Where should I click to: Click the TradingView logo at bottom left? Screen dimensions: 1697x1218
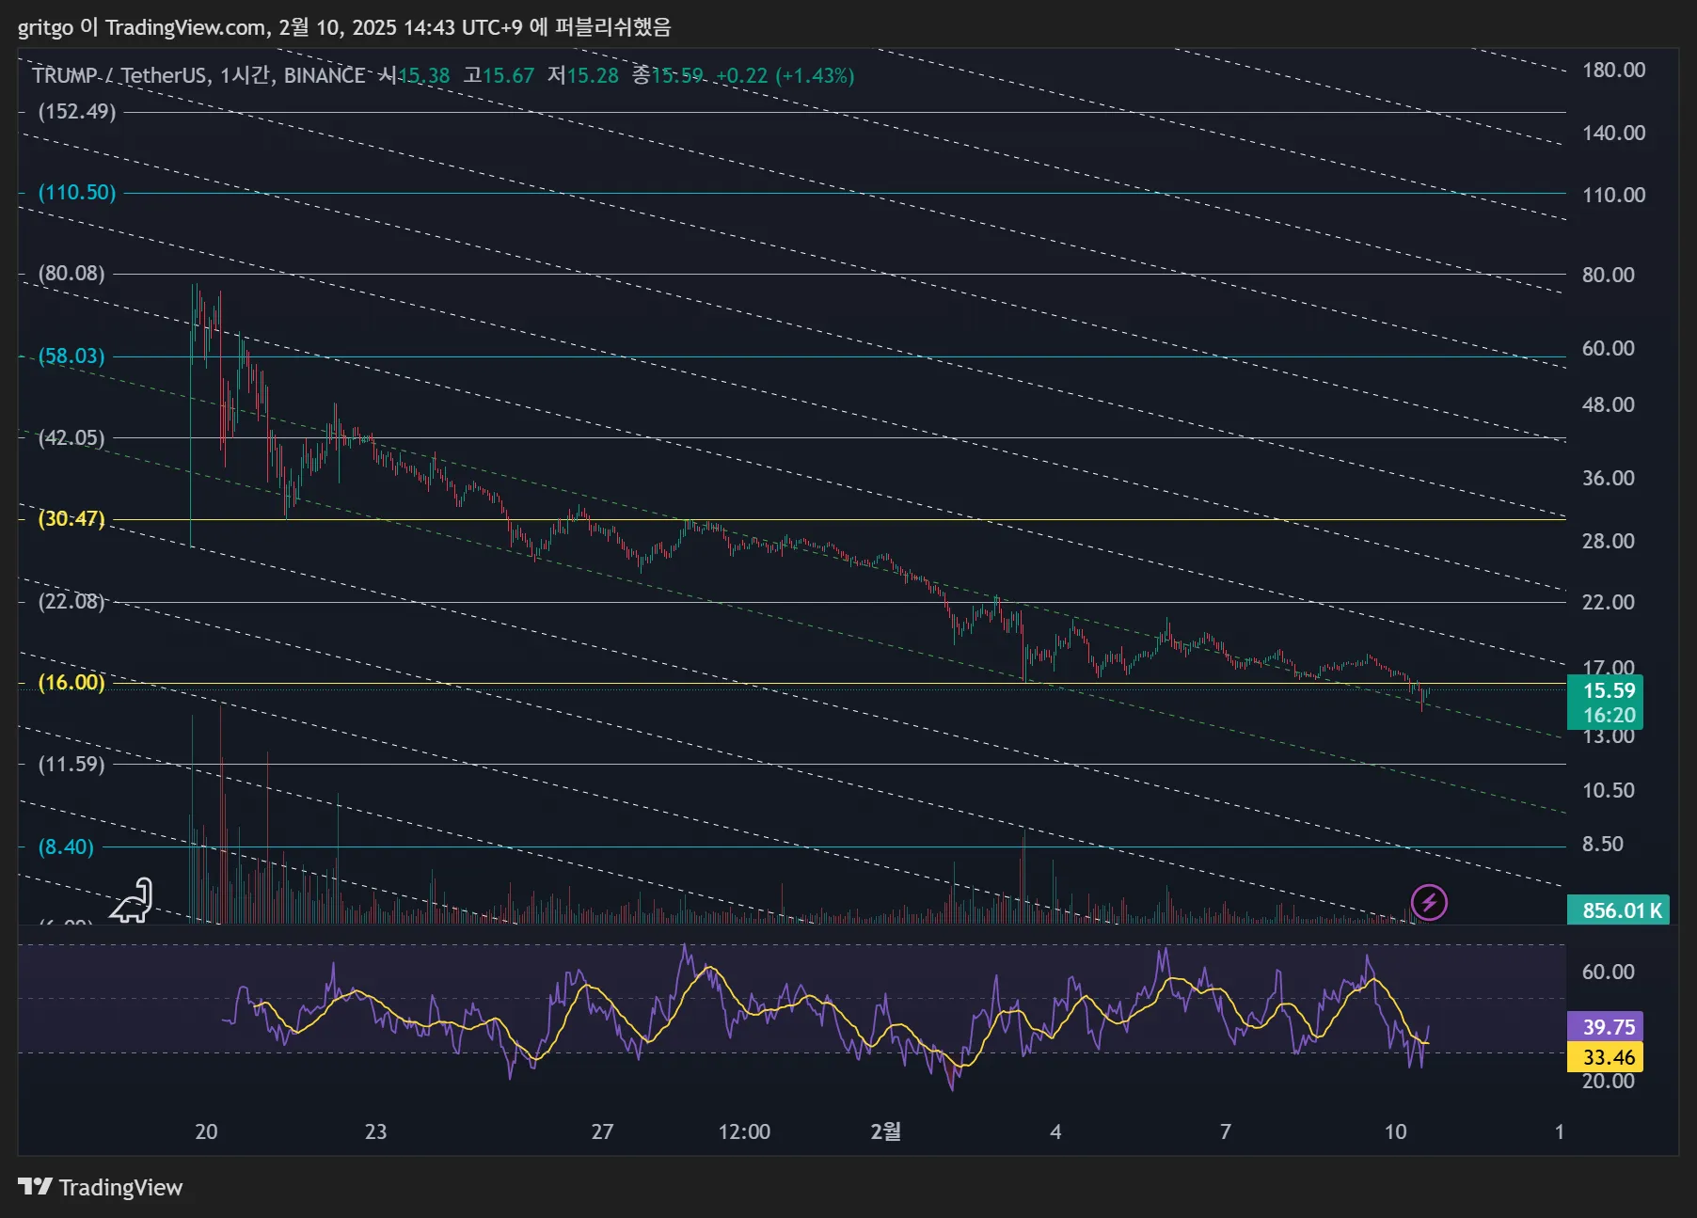101,1187
